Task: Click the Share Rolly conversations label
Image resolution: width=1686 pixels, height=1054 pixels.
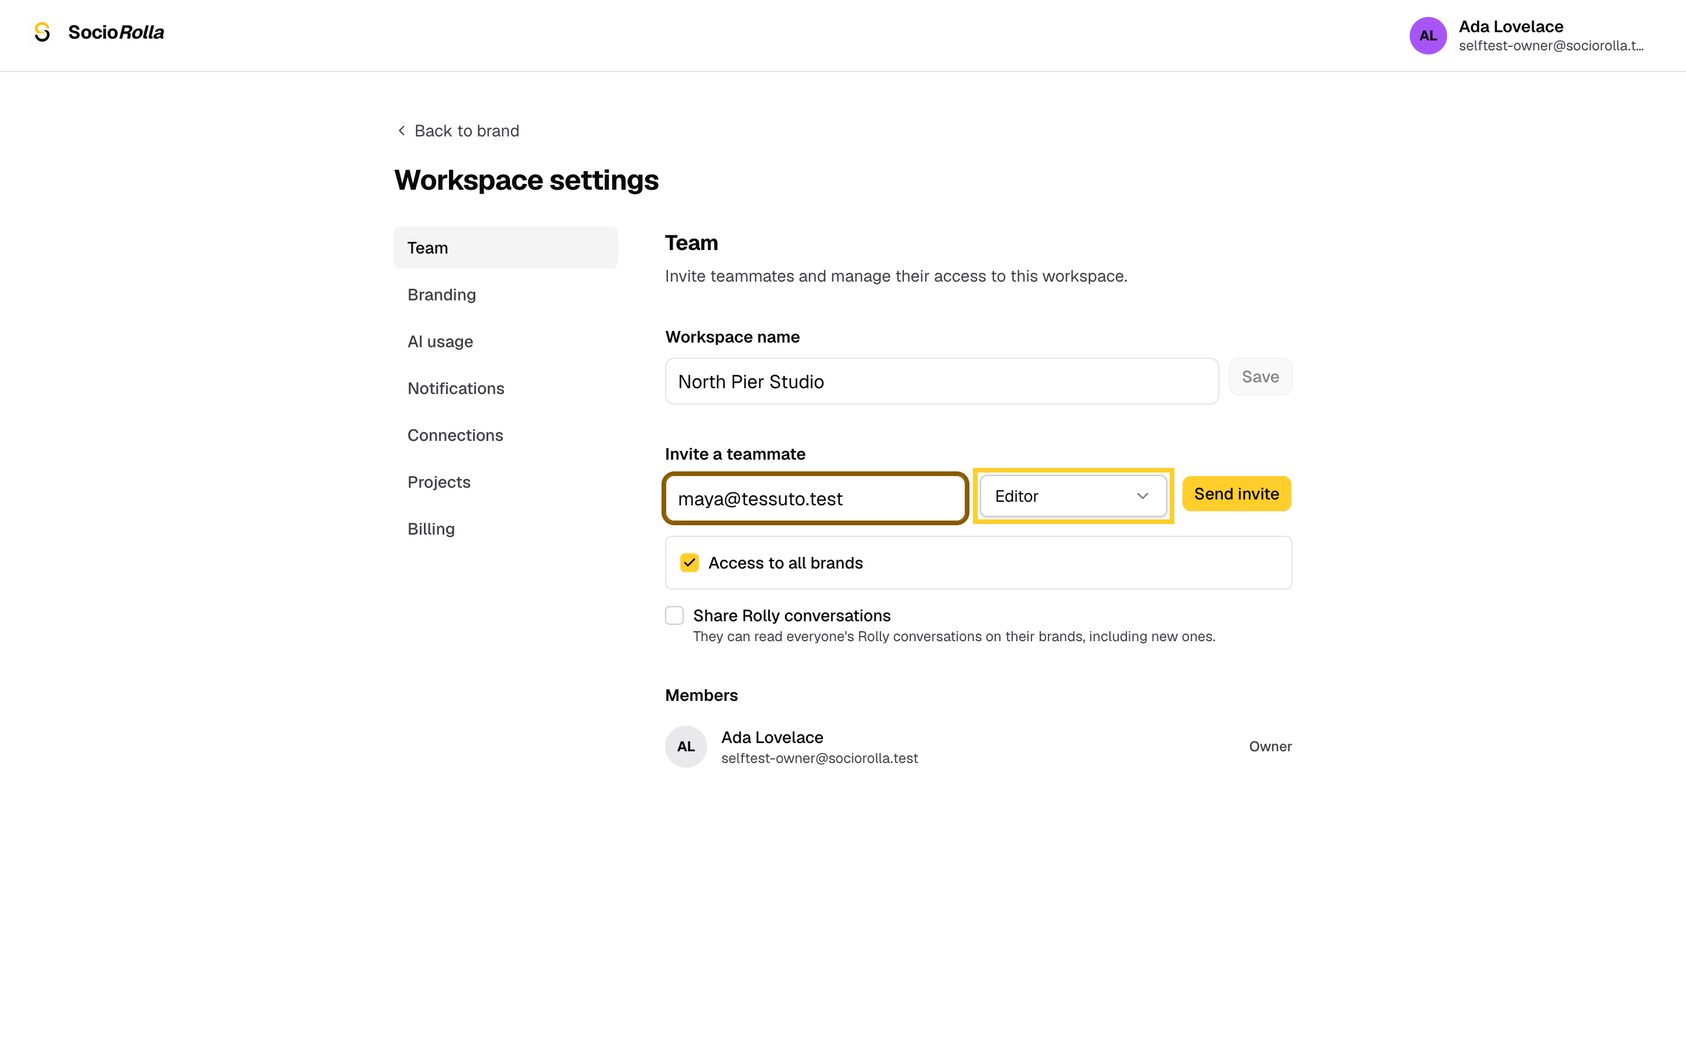Action: tap(791, 615)
